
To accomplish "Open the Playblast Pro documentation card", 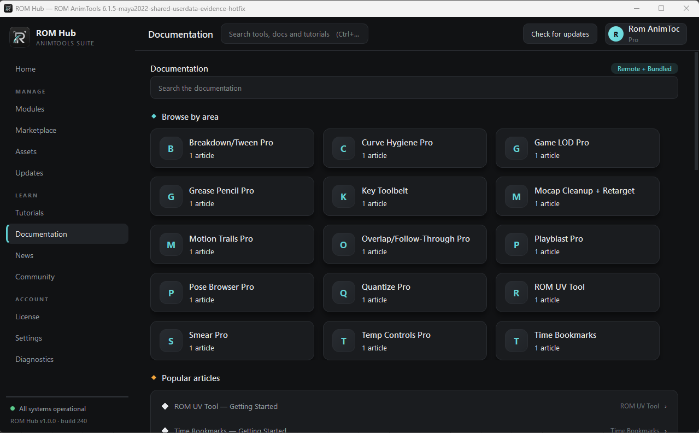I will [x=578, y=244].
